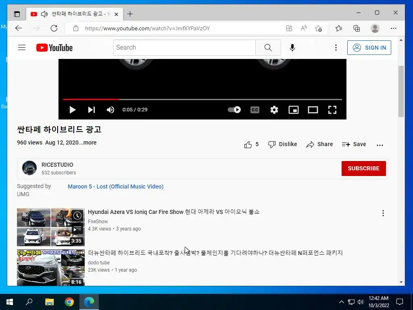Focus the YouTube Search field
This screenshot has width=413, height=310.
tap(184, 48)
